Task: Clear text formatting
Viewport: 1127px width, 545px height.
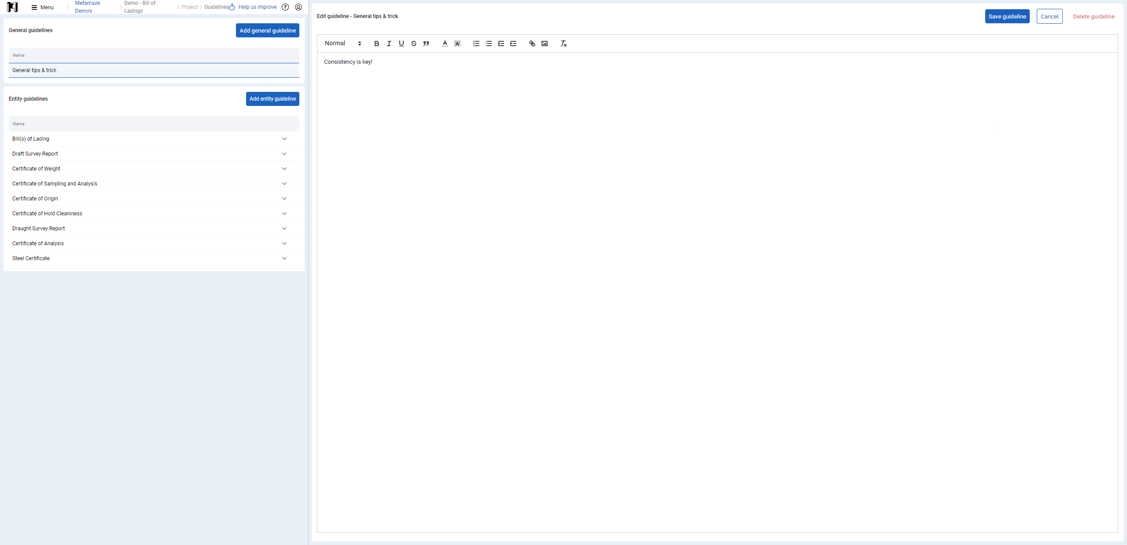Action: pos(563,44)
